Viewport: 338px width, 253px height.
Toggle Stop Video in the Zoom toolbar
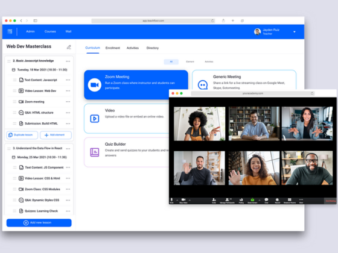click(x=183, y=201)
